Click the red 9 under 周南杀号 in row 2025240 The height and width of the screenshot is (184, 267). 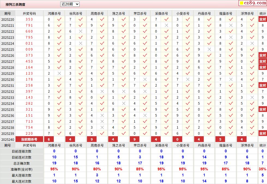coord(92,139)
